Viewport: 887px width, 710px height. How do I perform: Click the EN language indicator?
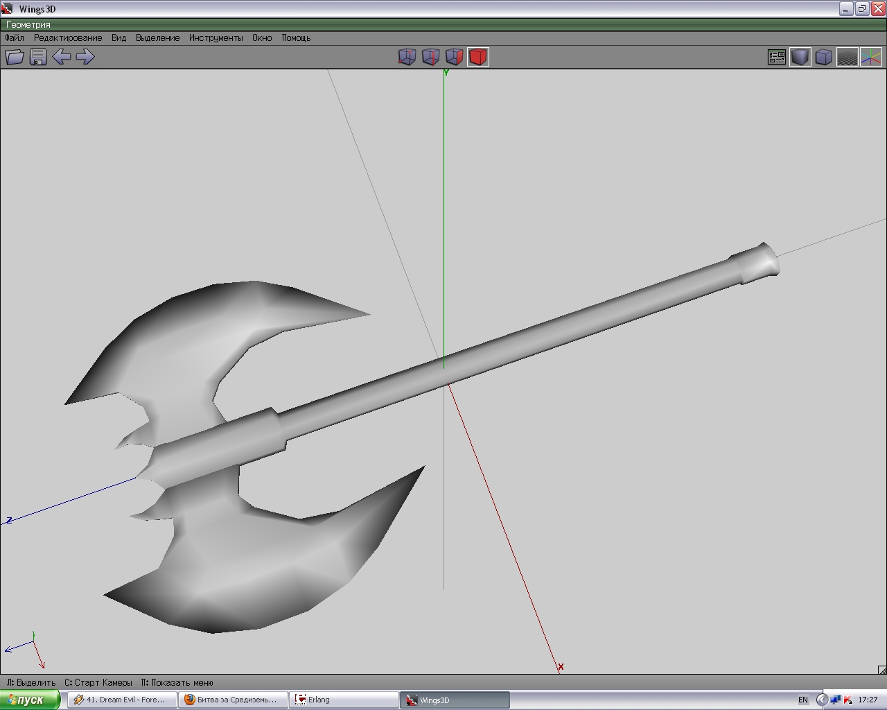803,700
